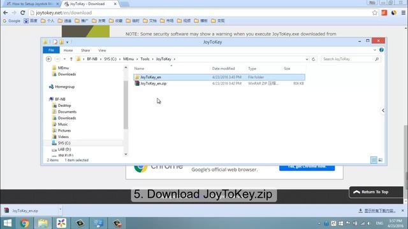Sort by Date modified column
408x229 pixels.
click(x=223, y=69)
